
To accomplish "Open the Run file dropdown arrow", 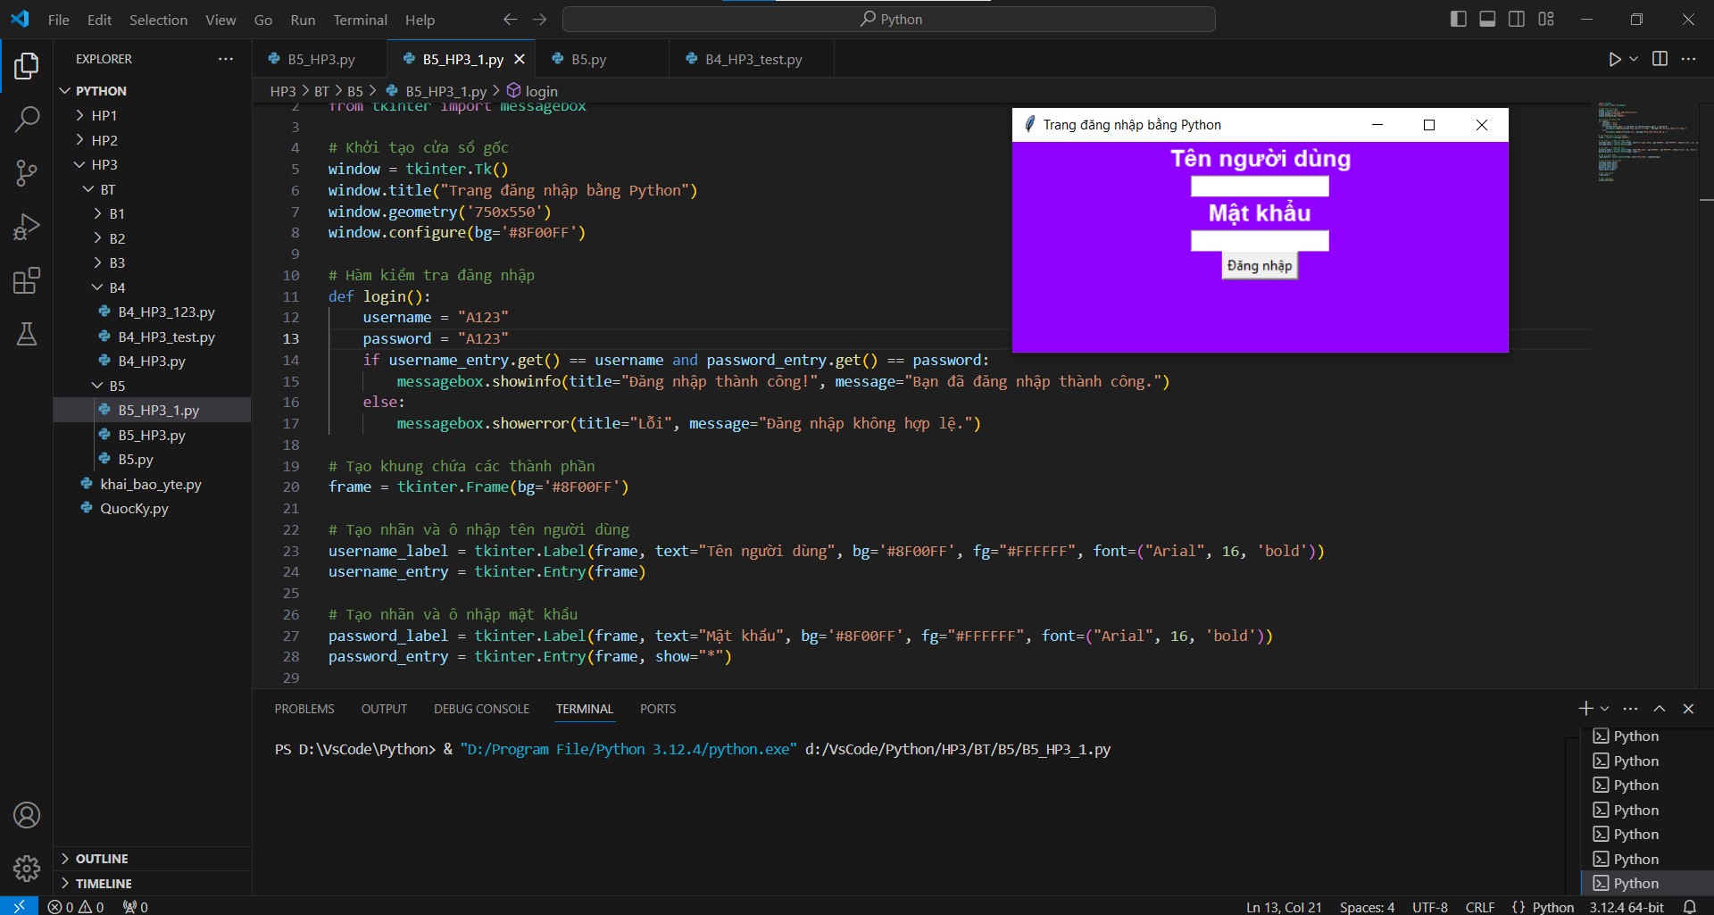I will point(1634,59).
